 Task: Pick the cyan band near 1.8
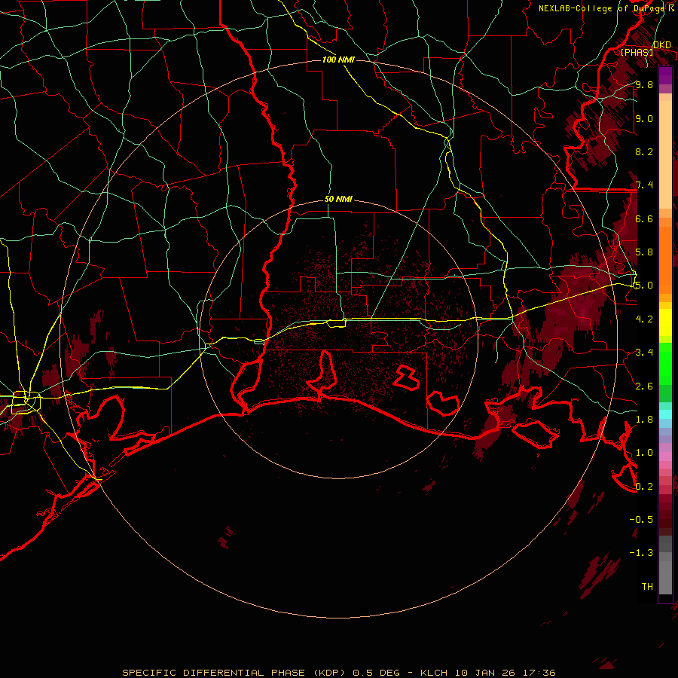pos(665,414)
